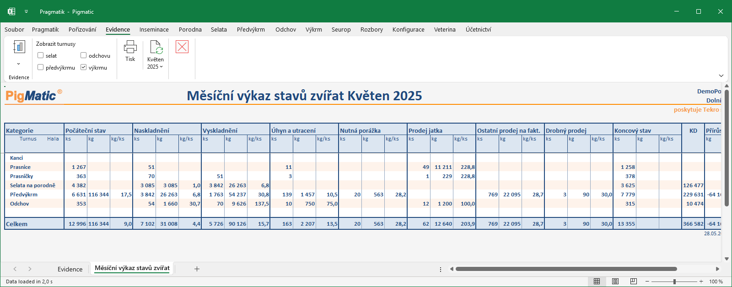Click the vertical scrollbar down arrow
This screenshot has width=732, height=287.
click(x=727, y=259)
